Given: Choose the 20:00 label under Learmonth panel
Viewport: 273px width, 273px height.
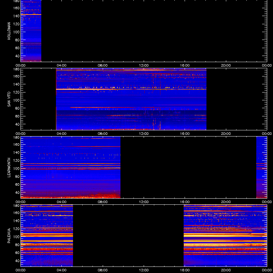Looking at the screenshot, I should 226,202.
